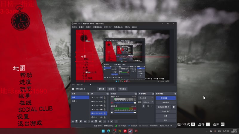The height and width of the screenshot is (134, 239).
Task: Toggle lock on 视频采集设备 source
Action: tap(105, 113)
